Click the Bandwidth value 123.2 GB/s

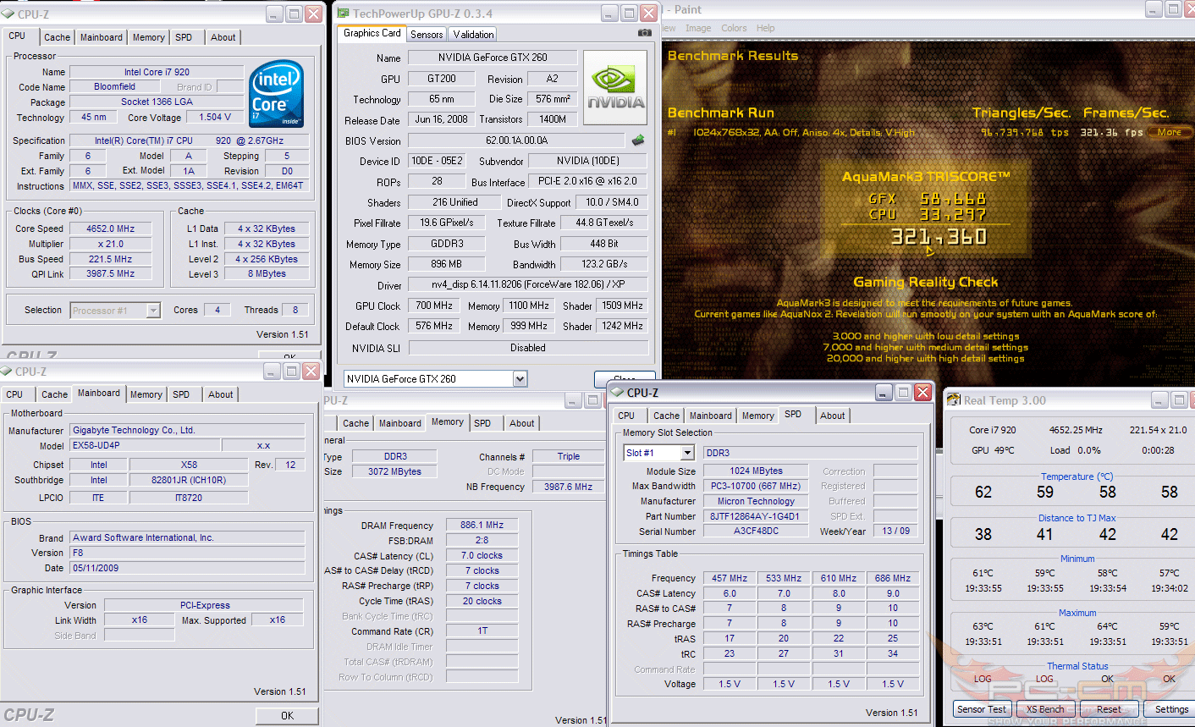coord(604,264)
